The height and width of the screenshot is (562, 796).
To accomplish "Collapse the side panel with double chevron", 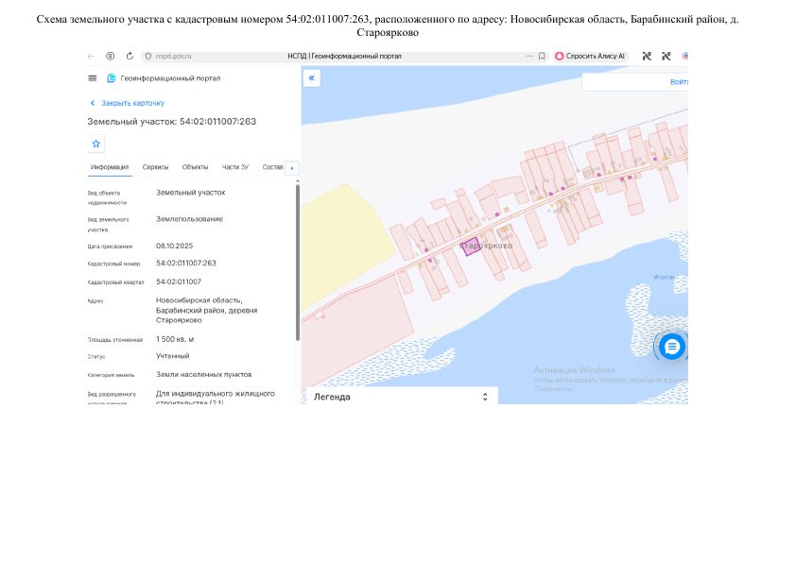I will coord(312,78).
